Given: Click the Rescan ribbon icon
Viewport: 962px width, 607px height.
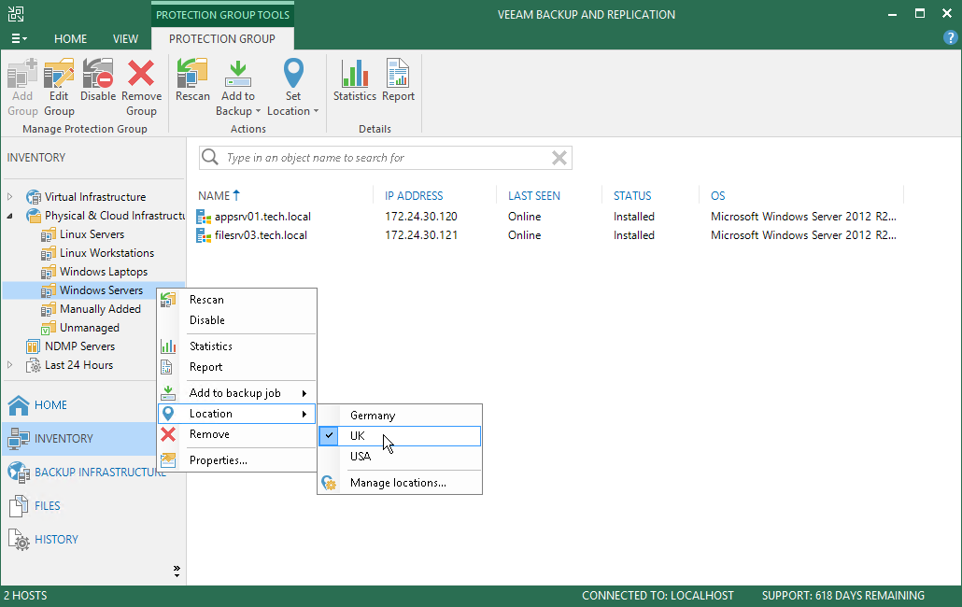Looking at the screenshot, I should tap(192, 74).
